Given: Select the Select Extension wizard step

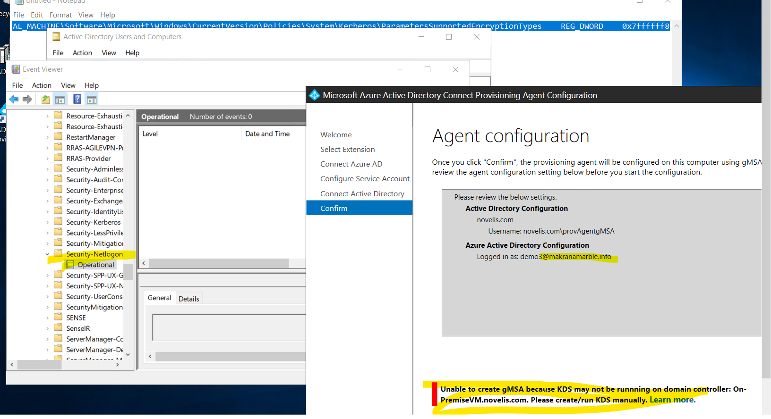Looking at the screenshot, I should click(x=347, y=149).
